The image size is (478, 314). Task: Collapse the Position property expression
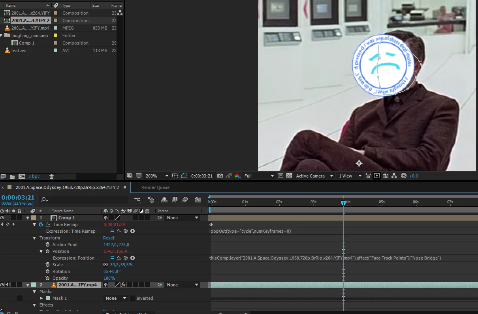[x=41, y=251]
